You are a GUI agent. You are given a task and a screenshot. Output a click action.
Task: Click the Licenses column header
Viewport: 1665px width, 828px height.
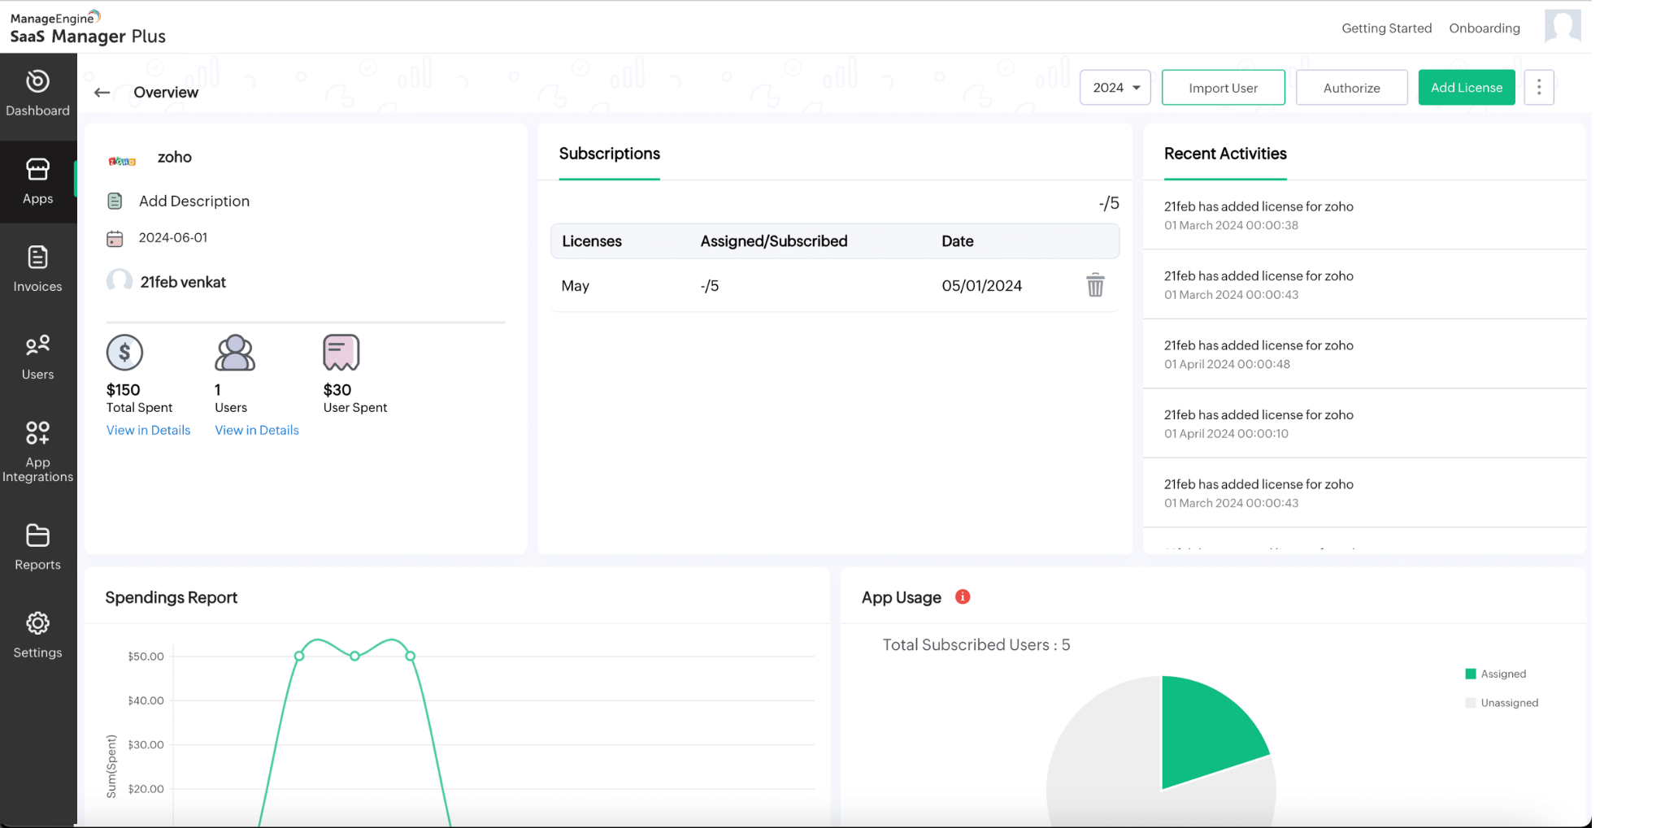[x=592, y=241]
